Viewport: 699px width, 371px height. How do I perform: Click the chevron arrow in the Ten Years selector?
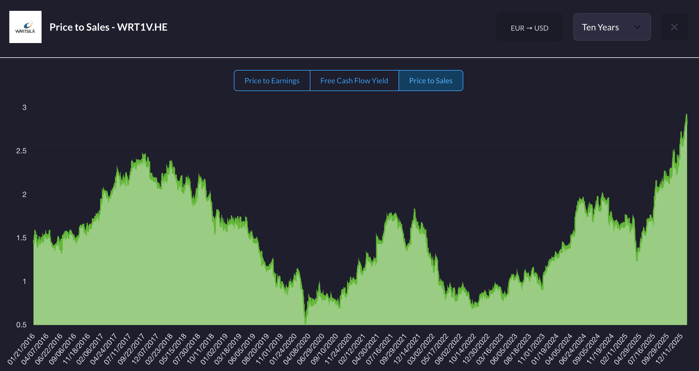[x=637, y=27]
